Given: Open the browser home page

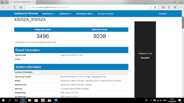Looking at the screenshot, I should [x=21, y=7].
